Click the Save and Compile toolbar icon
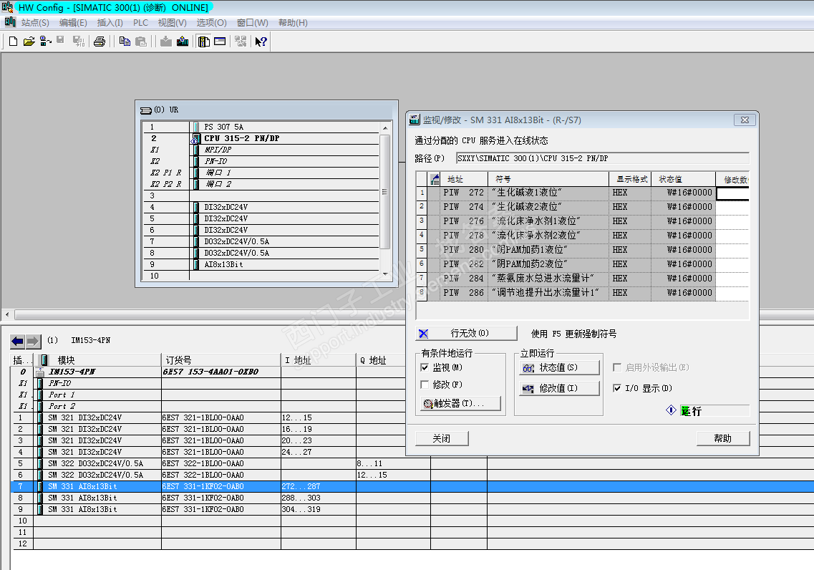This screenshot has width=814, height=570. 78,42
